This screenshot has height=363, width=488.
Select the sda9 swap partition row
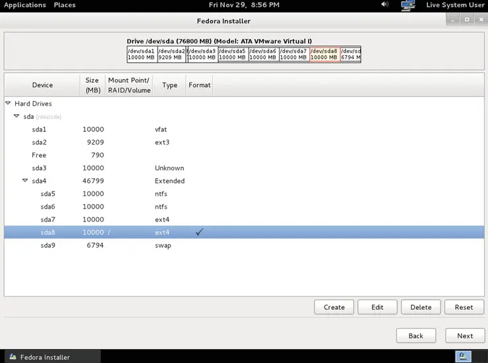click(132, 246)
